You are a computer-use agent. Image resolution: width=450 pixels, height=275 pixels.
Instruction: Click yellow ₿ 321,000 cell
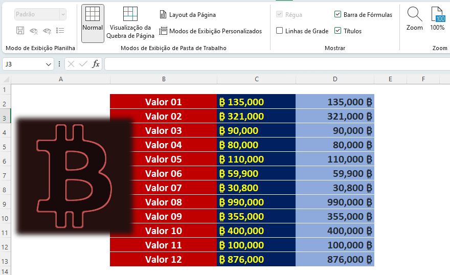pyautogui.click(x=256, y=116)
